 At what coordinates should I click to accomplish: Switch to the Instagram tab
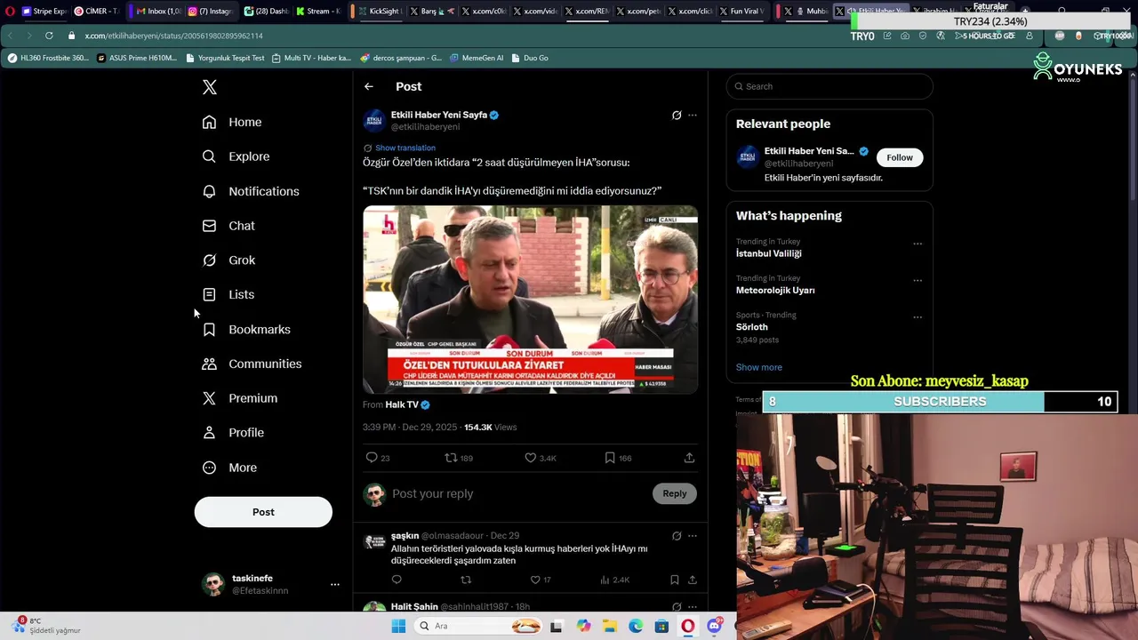pyautogui.click(x=211, y=11)
